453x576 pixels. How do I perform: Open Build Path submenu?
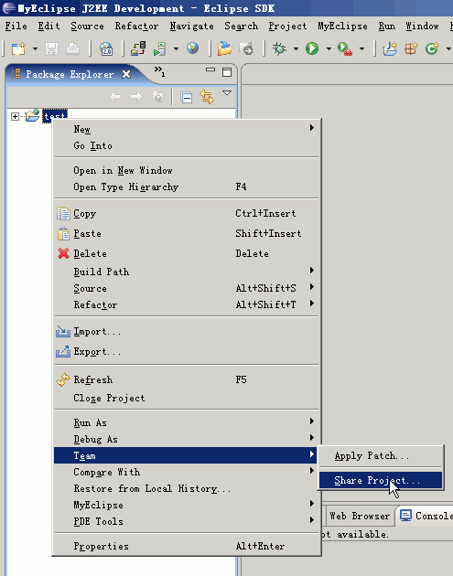(187, 272)
